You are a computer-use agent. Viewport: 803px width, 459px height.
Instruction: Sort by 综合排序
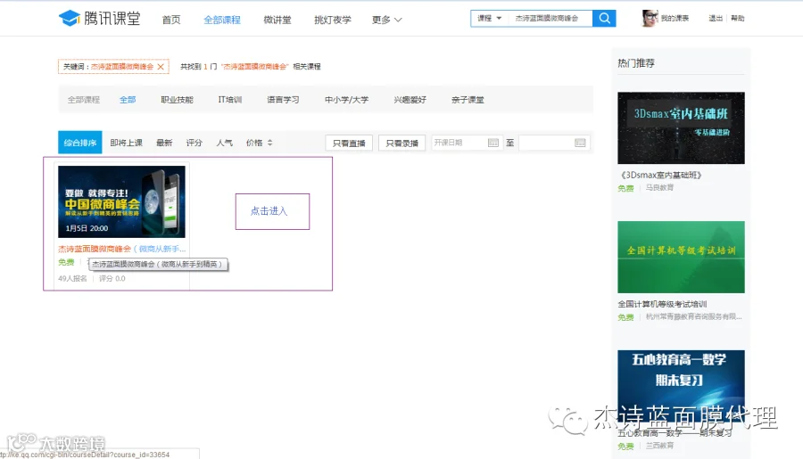(80, 143)
